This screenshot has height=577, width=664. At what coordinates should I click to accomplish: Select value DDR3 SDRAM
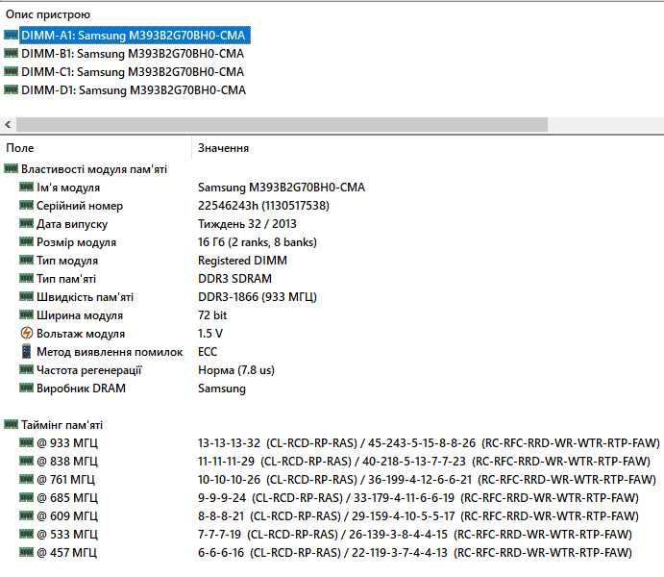pos(234,279)
